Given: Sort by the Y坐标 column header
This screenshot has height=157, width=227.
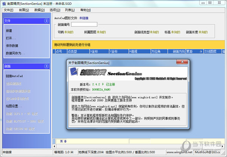Looking at the screenshot, I should click(x=119, y=51).
